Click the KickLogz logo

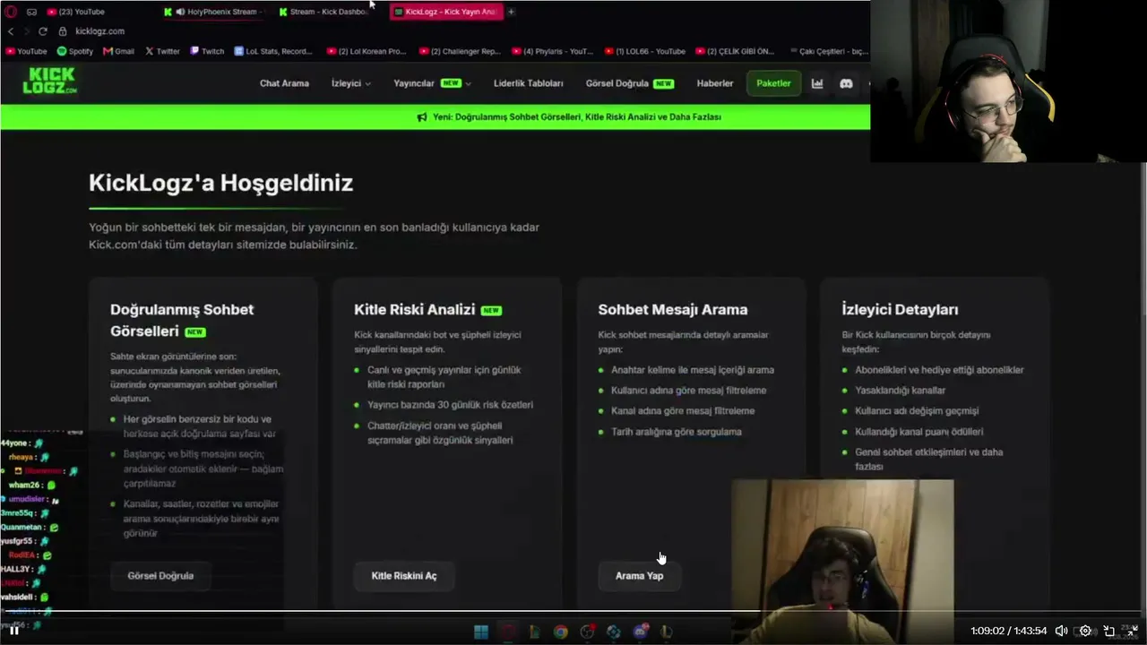(50, 81)
